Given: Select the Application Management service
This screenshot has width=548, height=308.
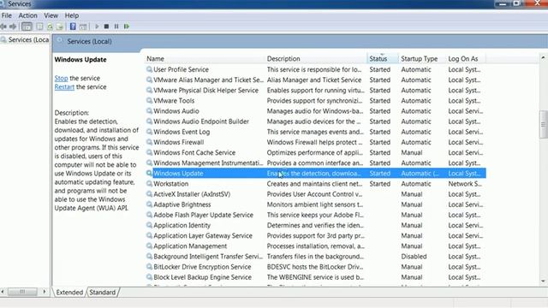Looking at the screenshot, I should [316, 246].
